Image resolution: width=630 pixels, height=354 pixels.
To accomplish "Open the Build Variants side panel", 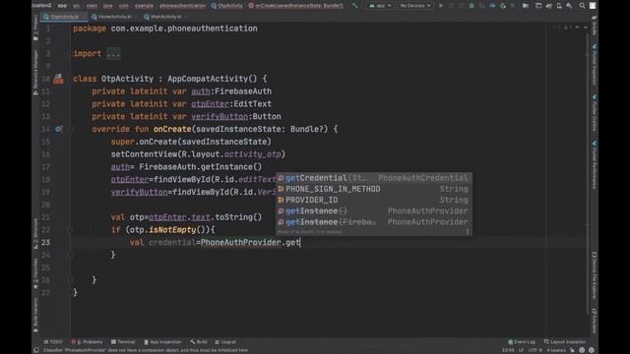I will tap(35, 315).
